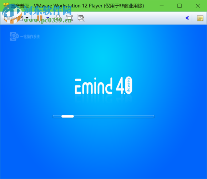This screenshot has height=179, width=207.
Task: Click the 一铭操作系统 logo text
Action: 30,37
